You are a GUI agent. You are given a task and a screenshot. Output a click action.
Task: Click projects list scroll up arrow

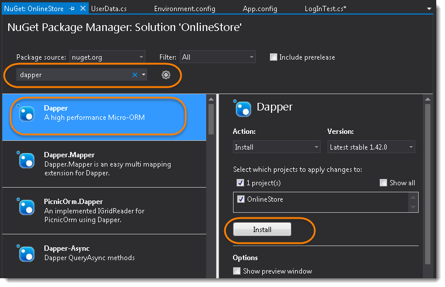coord(413,197)
